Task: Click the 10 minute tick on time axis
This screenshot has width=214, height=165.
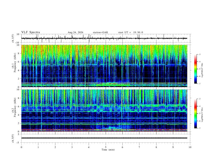Action: coord(190,147)
